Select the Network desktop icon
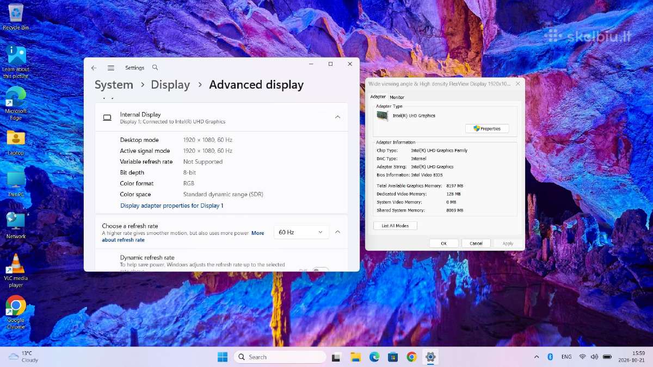This screenshot has height=367, width=653. pyautogui.click(x=16, y=226)
